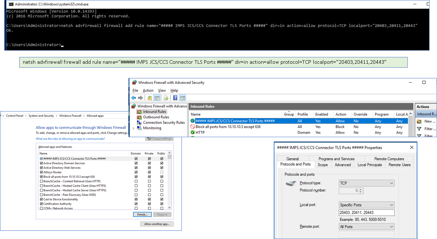Image resolution: width=437 pixels, height=239 pixels.
Task: Click the network port icon beside Protocol type
Action: pos(291,183)
